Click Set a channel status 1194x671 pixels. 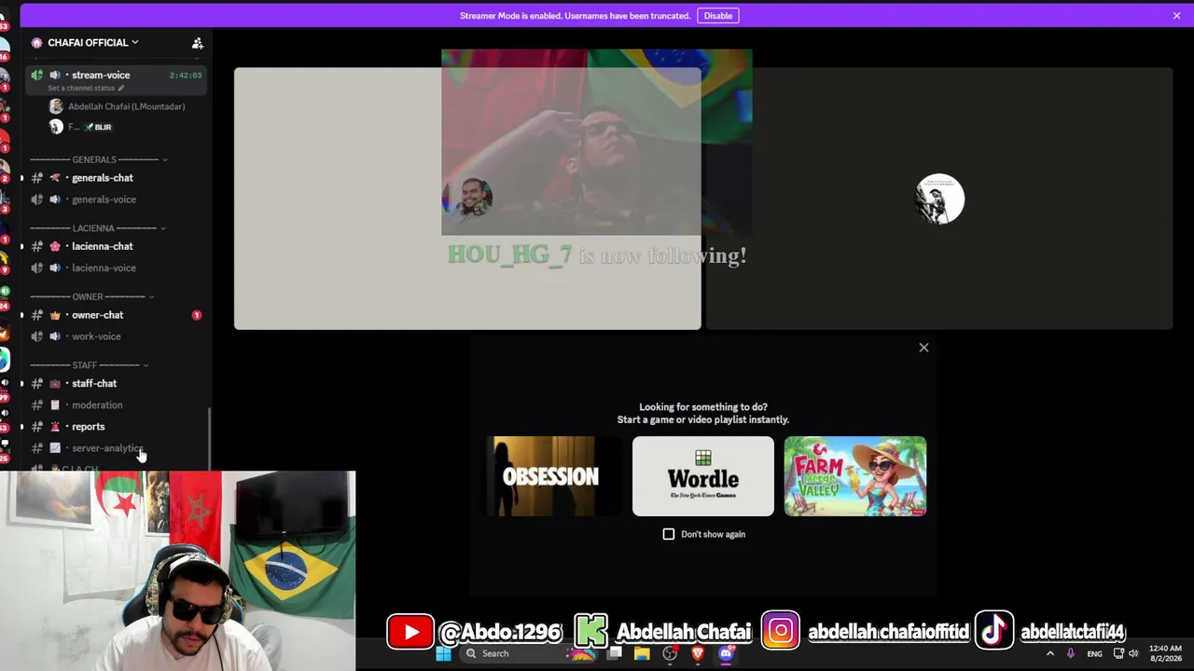coord(86,89)
